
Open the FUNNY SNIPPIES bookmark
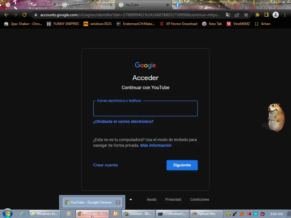coord(63,24)
